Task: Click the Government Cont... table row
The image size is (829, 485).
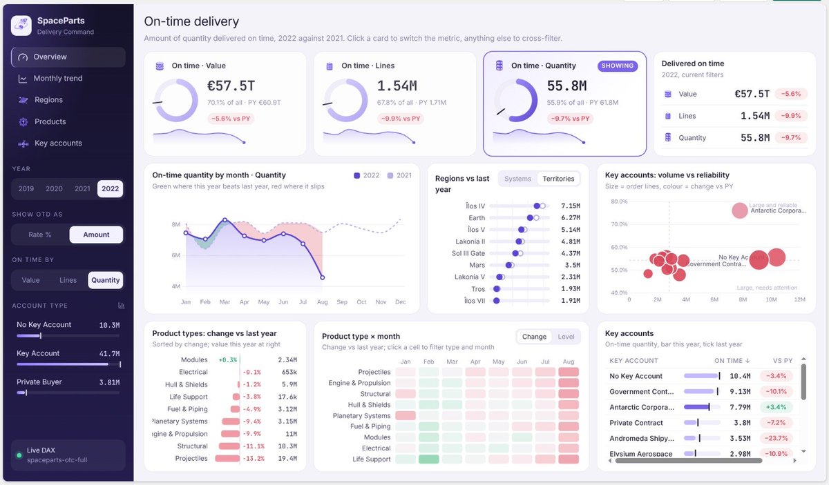Action: point(701,392)
